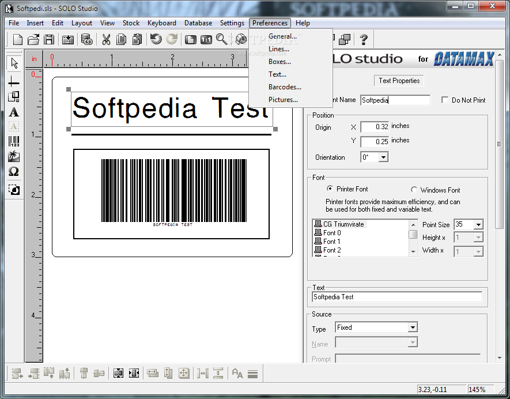Click the properties panel vertical scrollbar

499,144
